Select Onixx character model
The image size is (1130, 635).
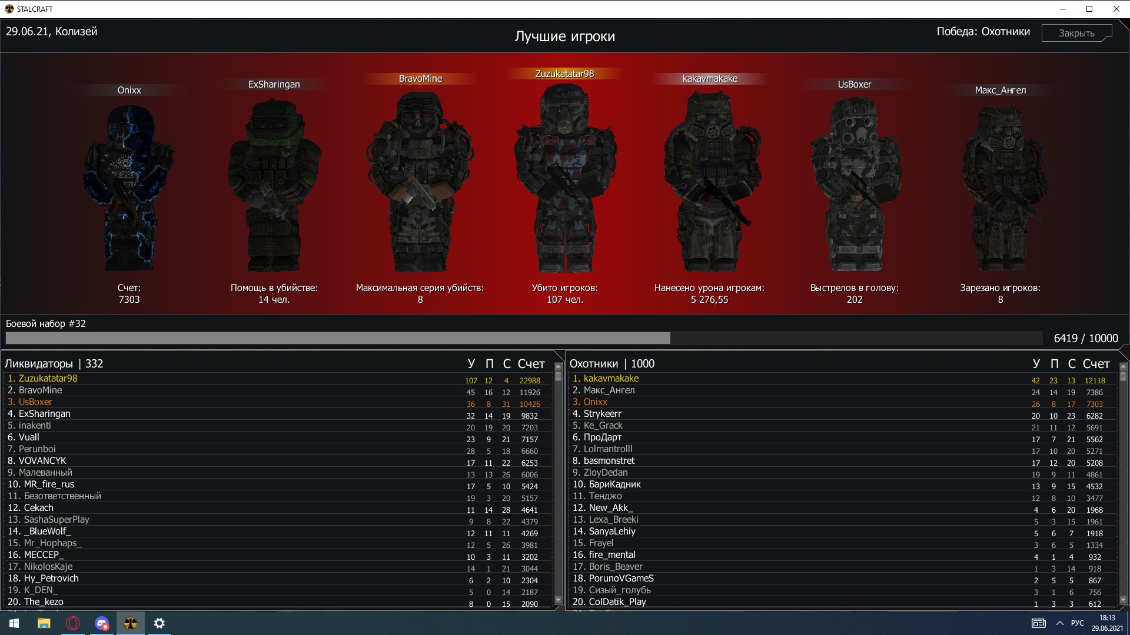click(129, 188)
